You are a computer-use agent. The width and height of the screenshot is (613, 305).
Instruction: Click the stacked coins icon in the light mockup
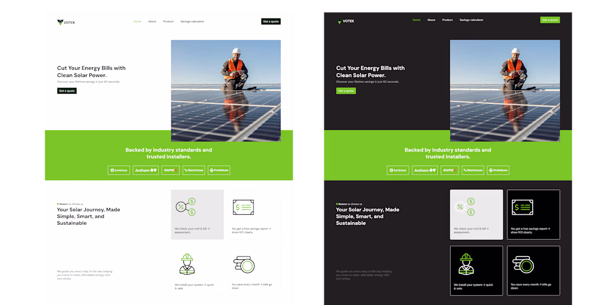(x=244, y=264)
